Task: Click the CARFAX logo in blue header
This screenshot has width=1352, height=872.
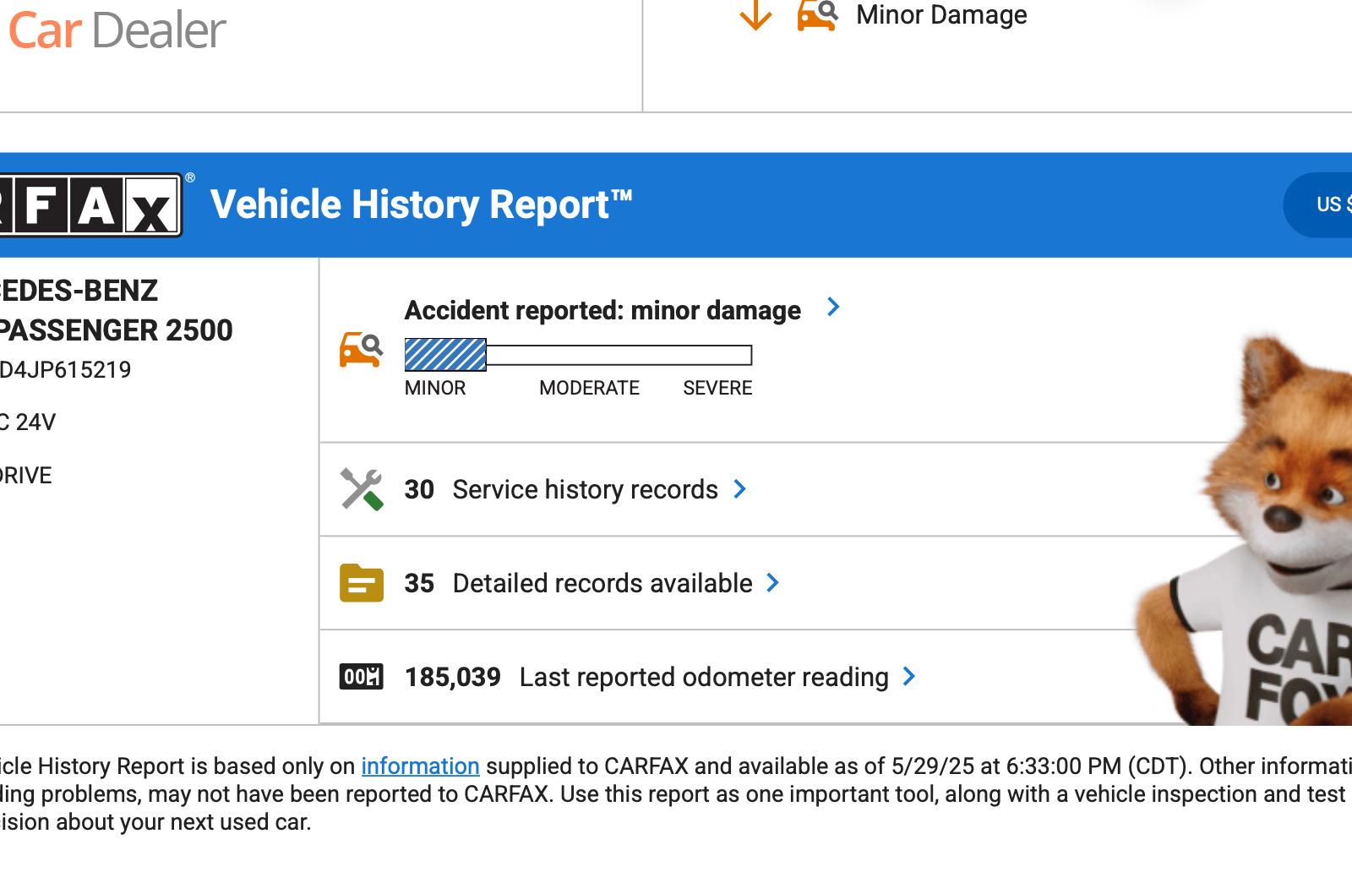Action: pos(89,205)
